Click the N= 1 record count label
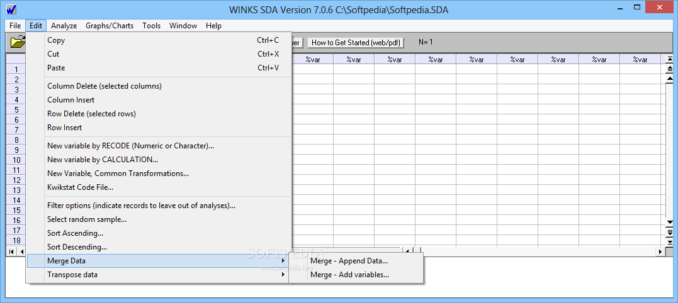 click(x=426, y=42)
